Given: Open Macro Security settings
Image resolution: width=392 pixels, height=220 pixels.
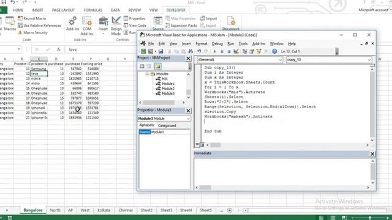Looking at the screenshot, I should click(x=32, y=32).
